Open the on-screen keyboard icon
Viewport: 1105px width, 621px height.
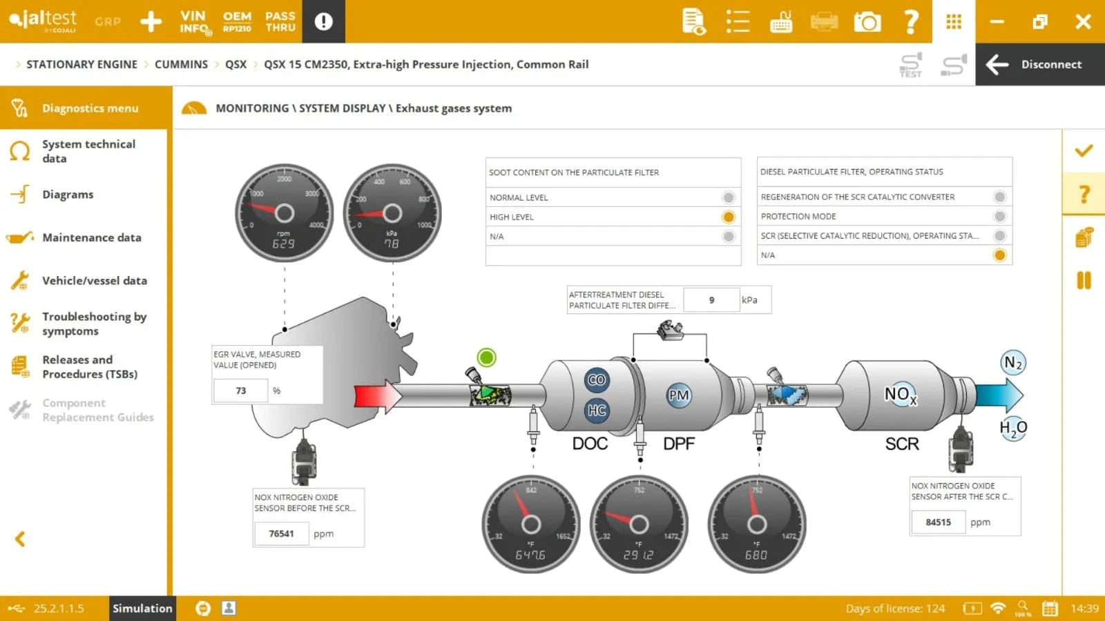[x=780, y=21]
